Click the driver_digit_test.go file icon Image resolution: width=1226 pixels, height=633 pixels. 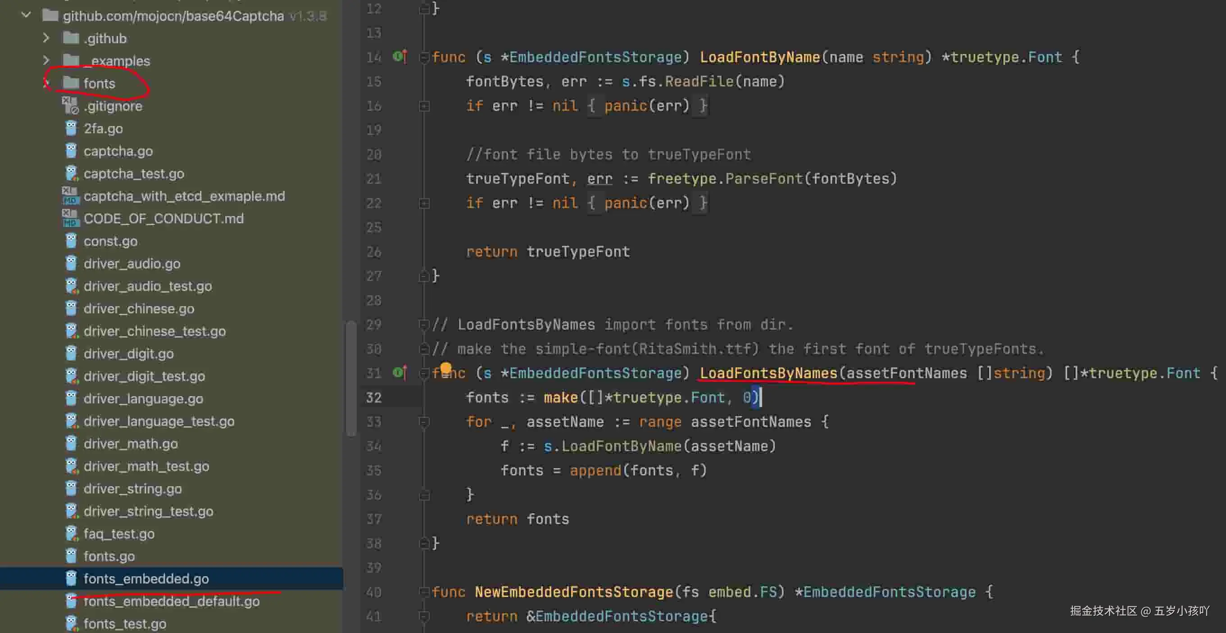[x=72, y=376]
